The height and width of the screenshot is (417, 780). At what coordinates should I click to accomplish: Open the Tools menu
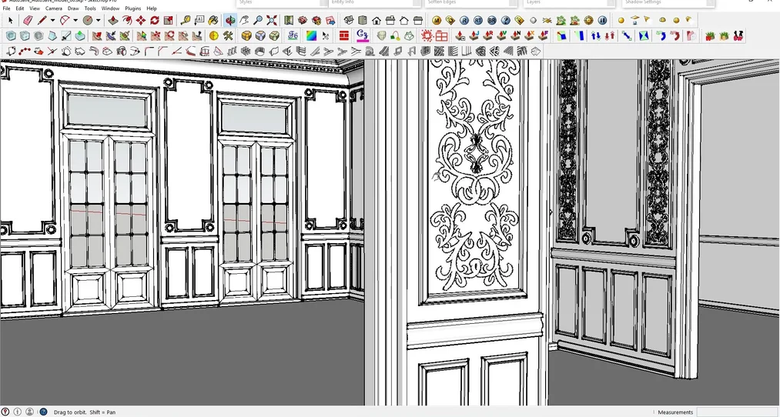coord(90,8)
